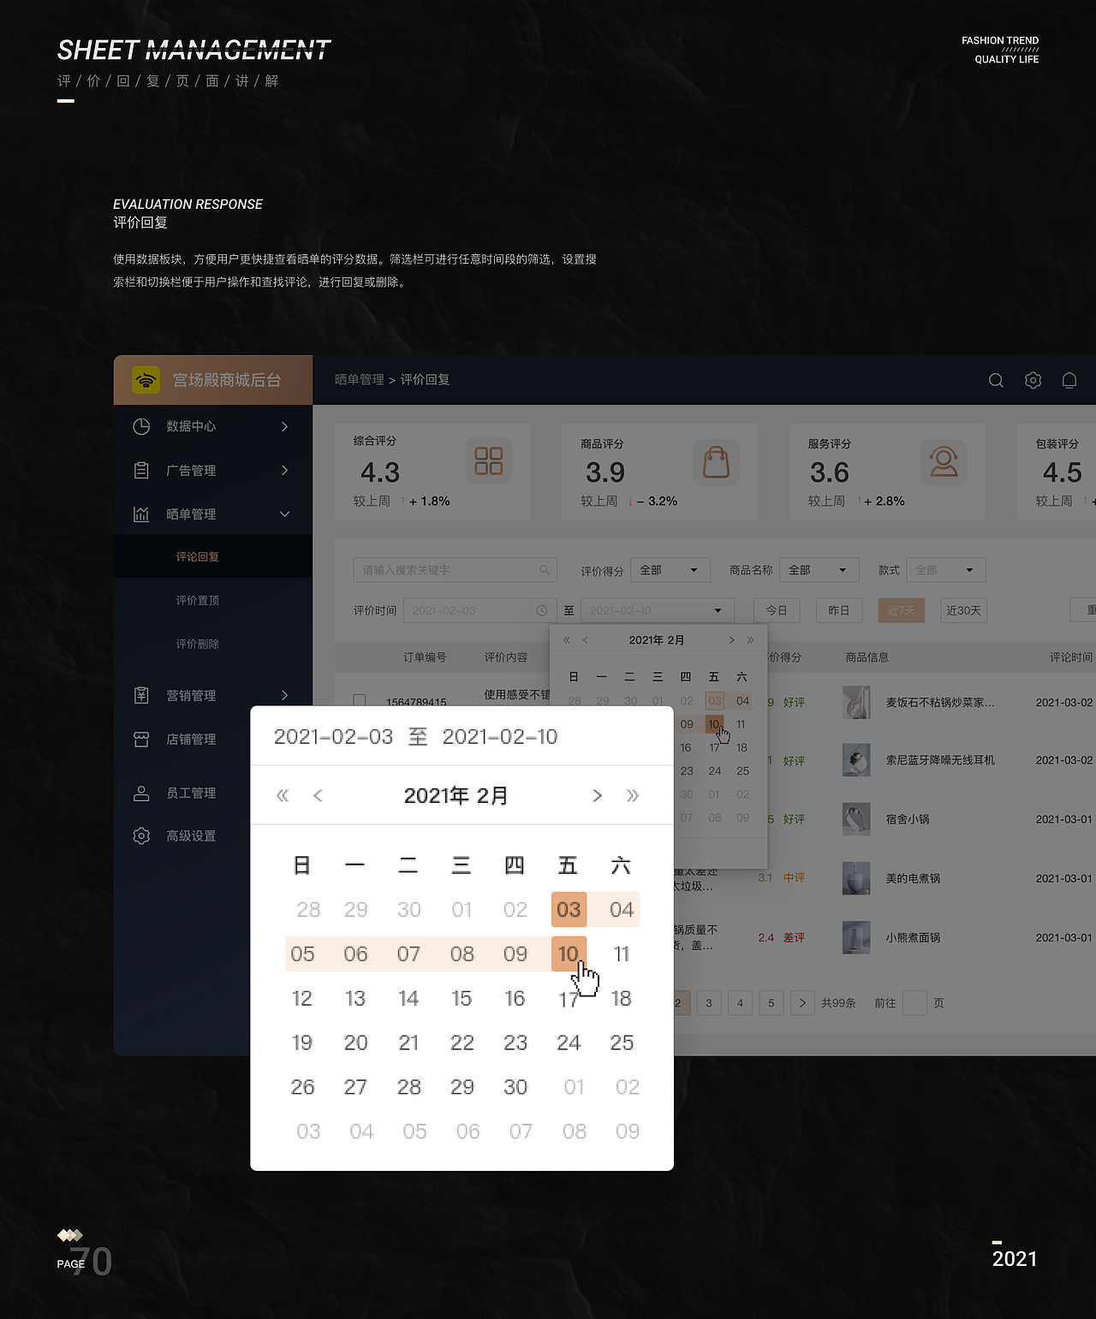Select date 22 in large calendar
The image size is (1096, 1319).
[462, 1043]
